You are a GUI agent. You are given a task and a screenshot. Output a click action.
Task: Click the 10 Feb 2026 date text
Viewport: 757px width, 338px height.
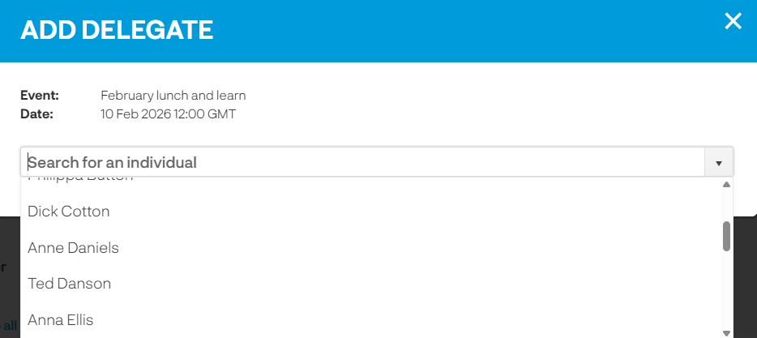click(x=168, y=114)
